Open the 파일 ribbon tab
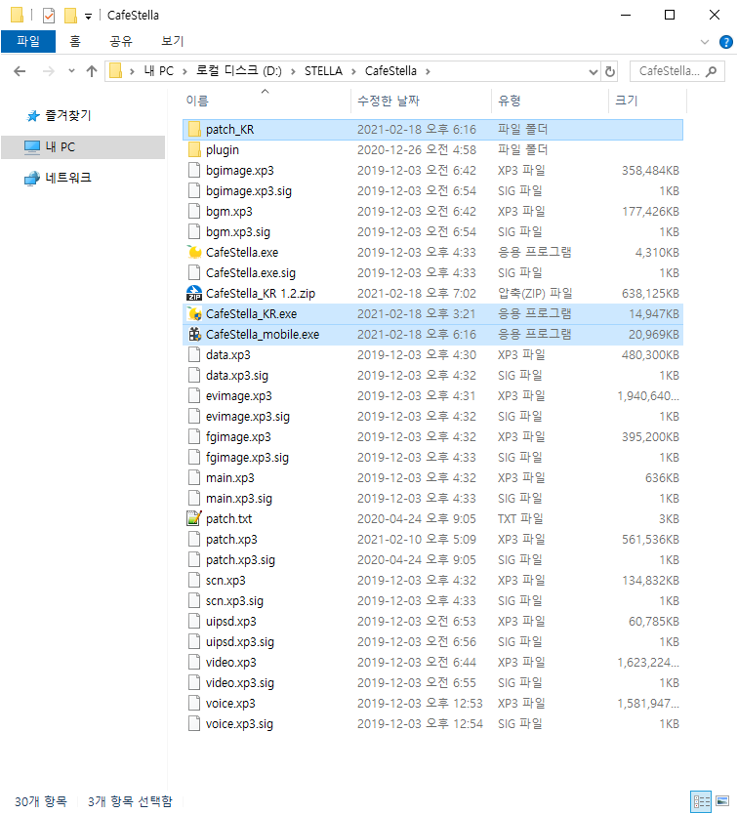Viewport: 738px width, 814px height. click(28, 42)
